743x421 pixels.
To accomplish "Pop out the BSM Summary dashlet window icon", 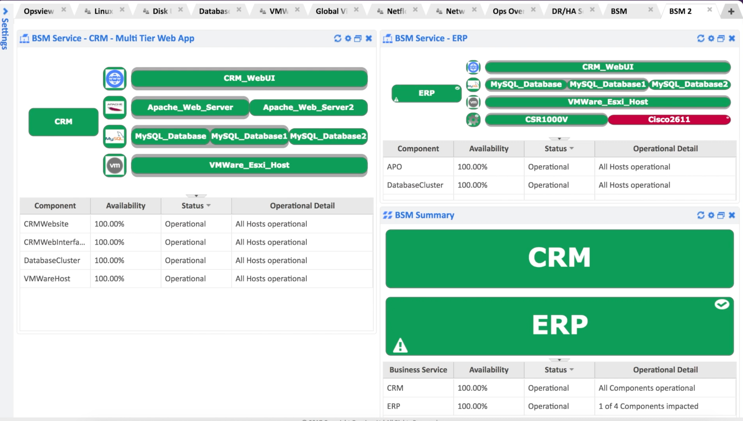I will tap(721, 215).
